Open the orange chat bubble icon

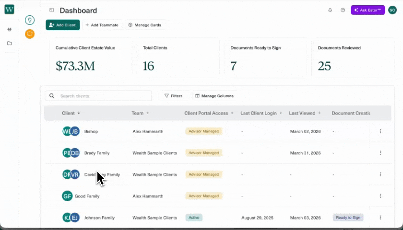[30, 34]
